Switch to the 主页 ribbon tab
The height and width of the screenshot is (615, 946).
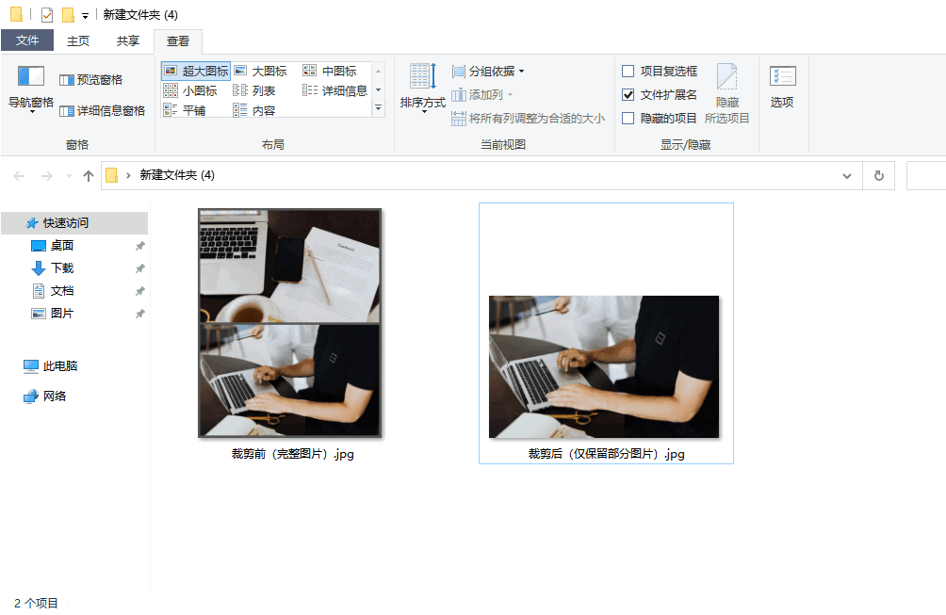[x=78, y=40]
